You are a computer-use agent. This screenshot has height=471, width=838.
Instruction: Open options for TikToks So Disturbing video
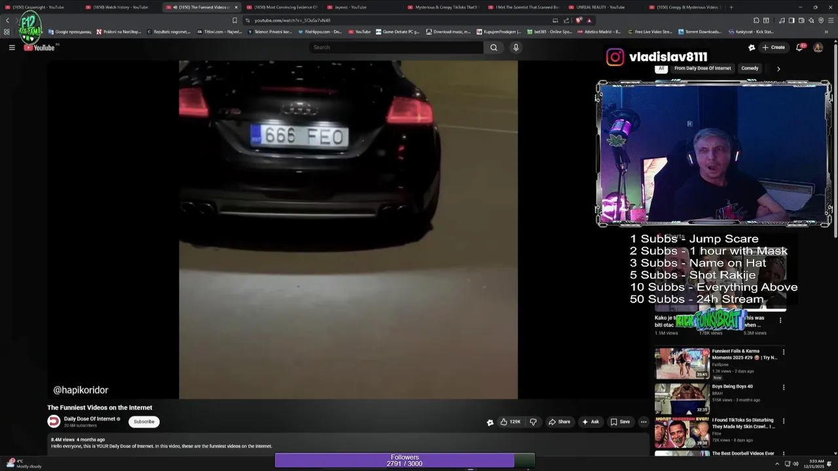coord(783,421)
